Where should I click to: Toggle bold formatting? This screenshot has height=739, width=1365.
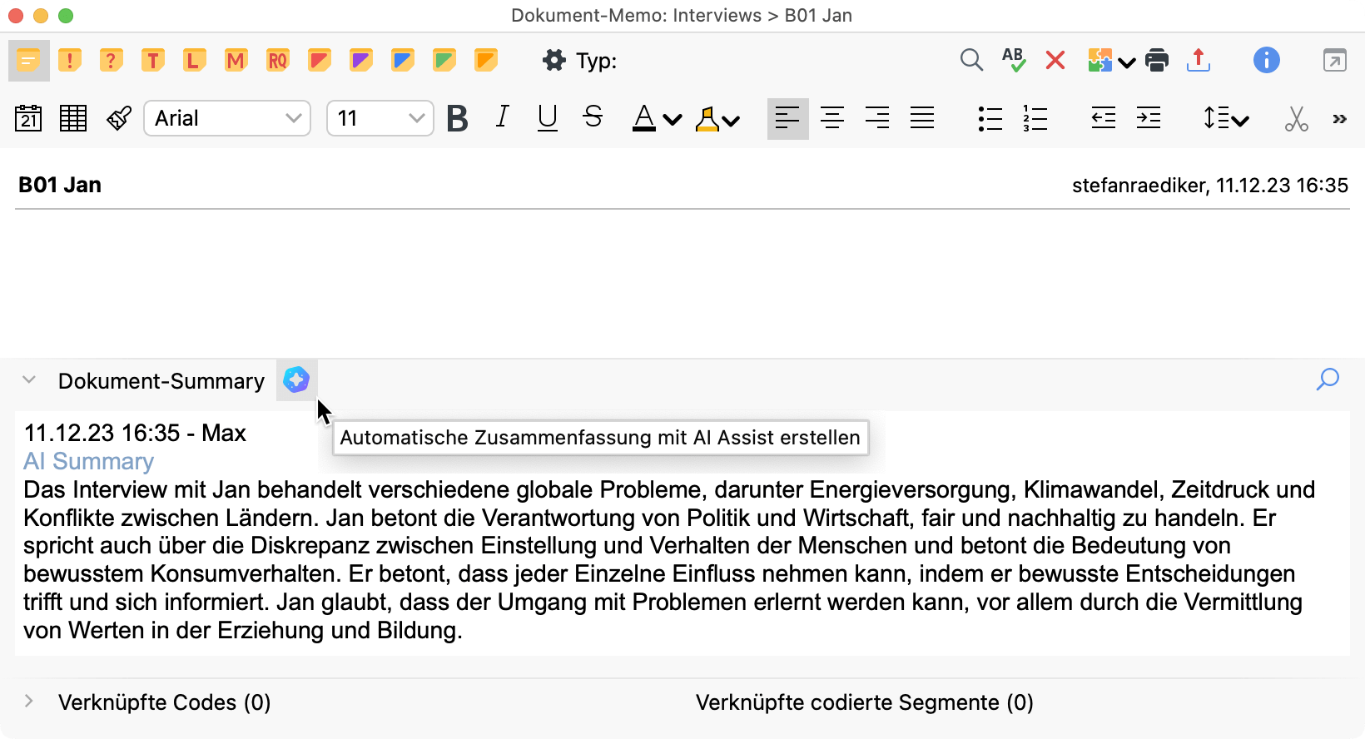[457, 119]
